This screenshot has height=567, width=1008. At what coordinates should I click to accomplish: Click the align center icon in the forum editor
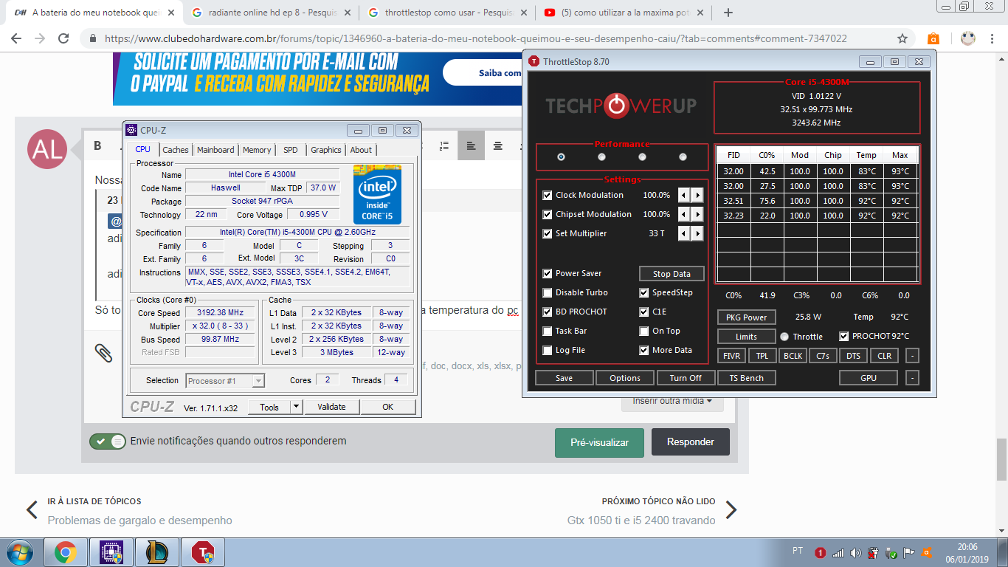(x=498, y=145)
